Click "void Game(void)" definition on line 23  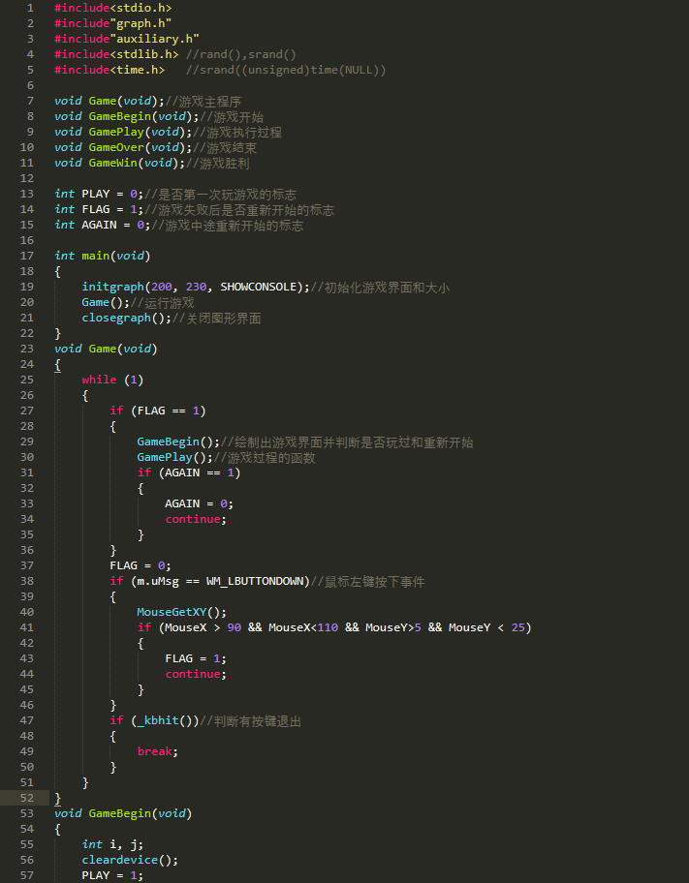click(106, 349)
